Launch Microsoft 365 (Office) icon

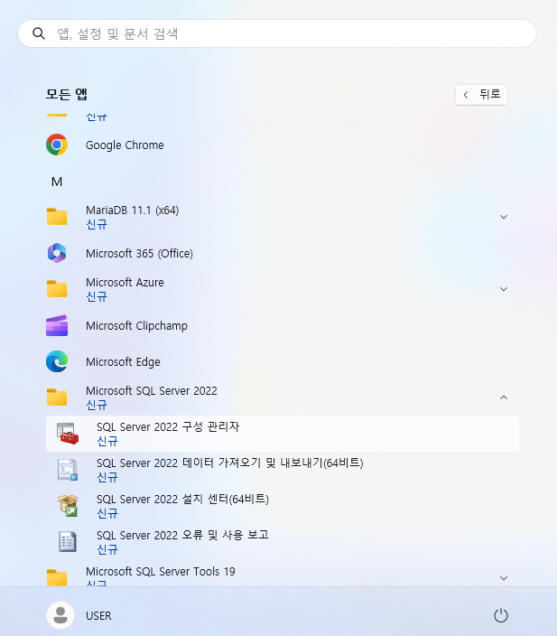point(57,253)
